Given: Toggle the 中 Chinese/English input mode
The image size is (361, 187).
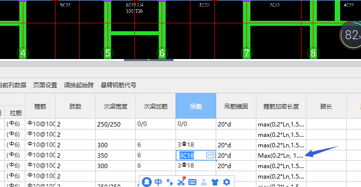Looking at the screenshot, I should (x=158, y=182).
